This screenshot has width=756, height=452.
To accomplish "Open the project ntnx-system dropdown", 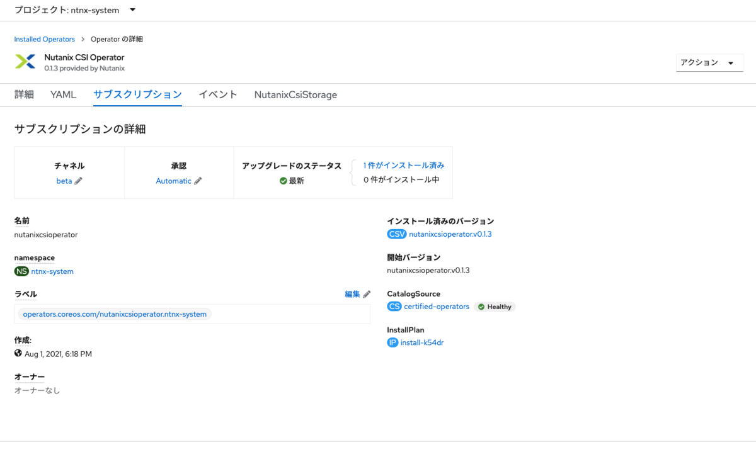I will point(75,10).
